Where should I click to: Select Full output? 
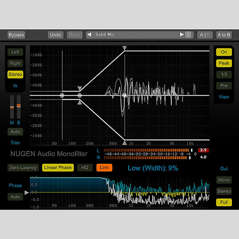224,202
